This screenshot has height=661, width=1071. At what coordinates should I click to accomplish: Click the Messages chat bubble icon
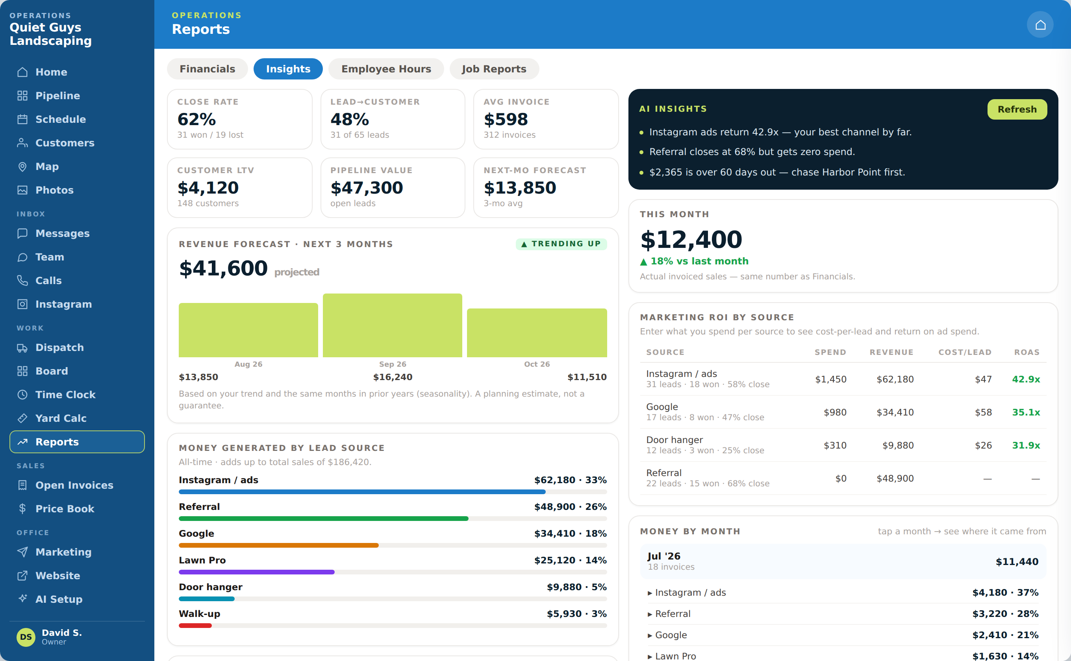(22, 233)
